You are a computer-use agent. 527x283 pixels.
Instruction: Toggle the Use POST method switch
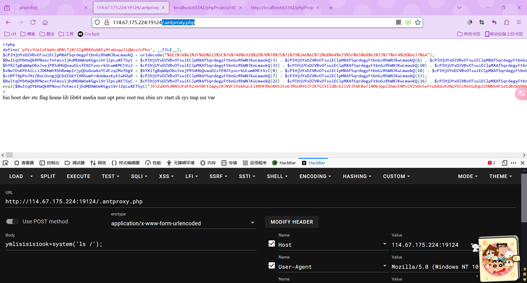[12, 221]
